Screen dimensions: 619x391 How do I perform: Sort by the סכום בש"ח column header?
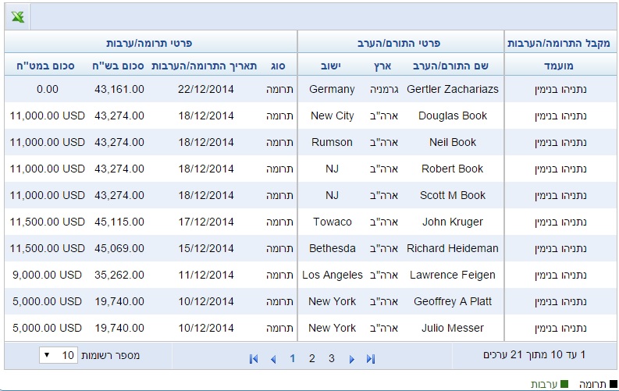pos(118,66)
